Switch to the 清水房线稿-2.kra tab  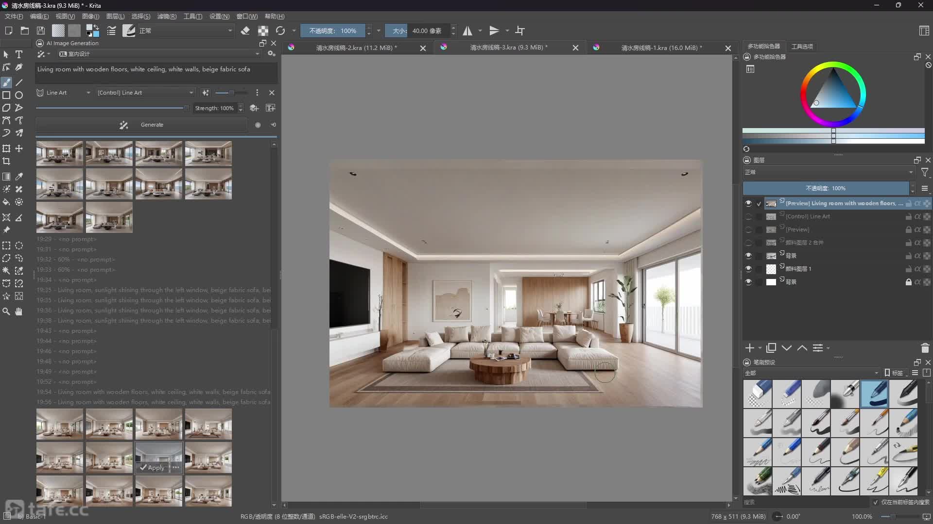point(356,48)
